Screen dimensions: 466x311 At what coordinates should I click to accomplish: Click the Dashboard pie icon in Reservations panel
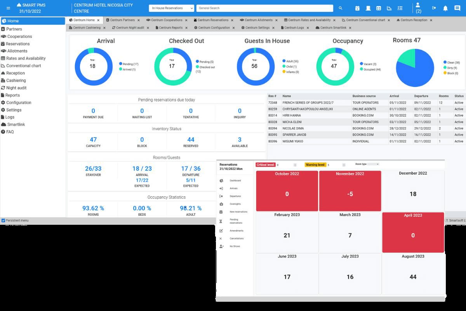coord(221,181)
